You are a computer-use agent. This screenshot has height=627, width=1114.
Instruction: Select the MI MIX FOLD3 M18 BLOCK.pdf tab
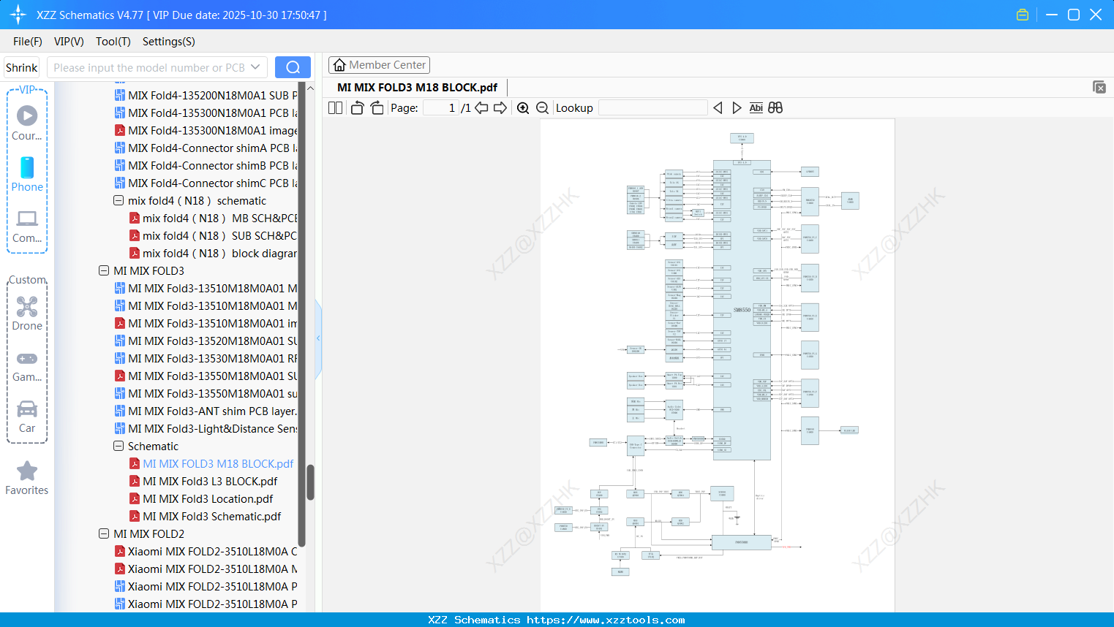pyautogui.click(x=417, y=87)
